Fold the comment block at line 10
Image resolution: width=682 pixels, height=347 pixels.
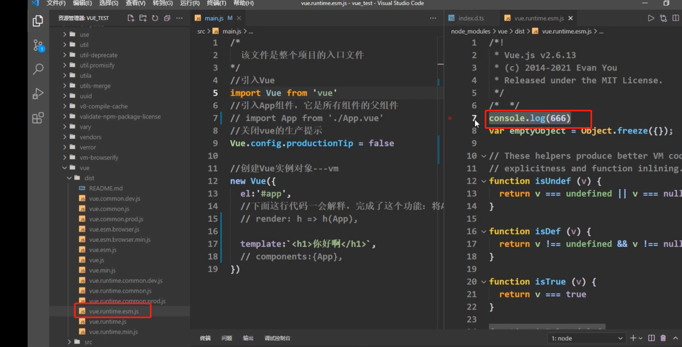(484, 156)
